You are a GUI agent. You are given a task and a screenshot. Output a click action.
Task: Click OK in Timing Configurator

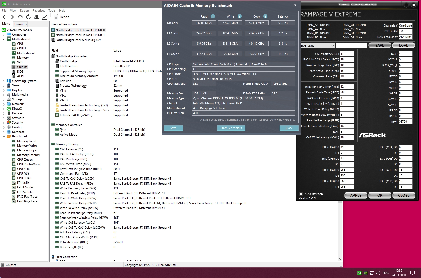tap(380, 195)
